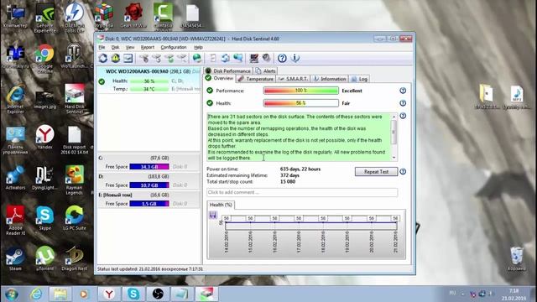Open the Disk menu
Viewport: 537px width, 302px height.
click(115, 47)
